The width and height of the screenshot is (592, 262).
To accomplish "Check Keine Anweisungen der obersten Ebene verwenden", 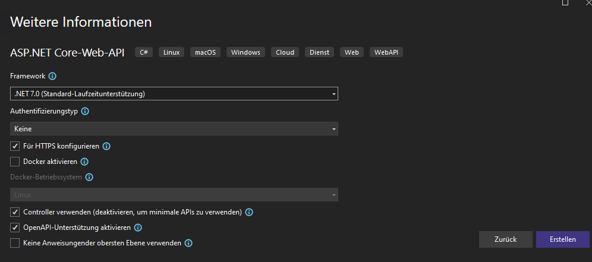I will (x=15, y=243).
